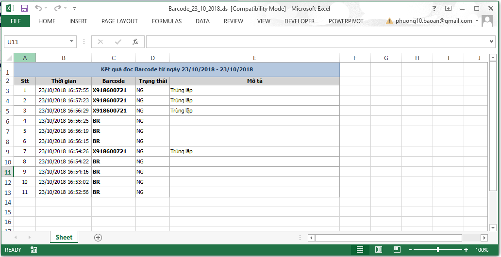Click the Insert Function fx icon
Viewport: 501px width, 257px height.
click(135, 42)
